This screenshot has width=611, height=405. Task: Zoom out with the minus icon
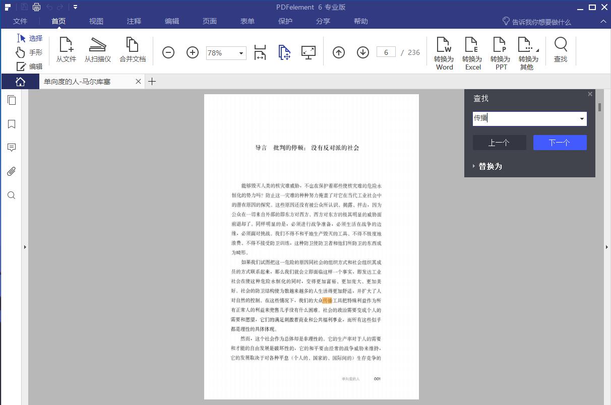[168, 52]
